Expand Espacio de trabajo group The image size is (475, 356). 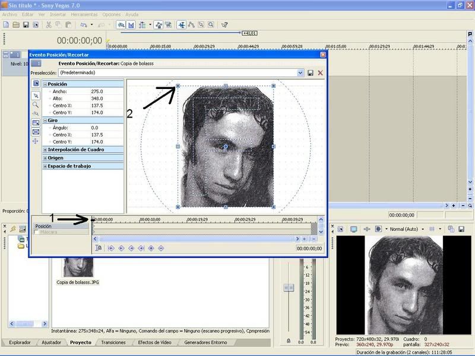coord(45,166)
